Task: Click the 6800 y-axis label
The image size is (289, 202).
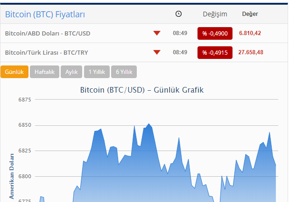Action: 25,176
